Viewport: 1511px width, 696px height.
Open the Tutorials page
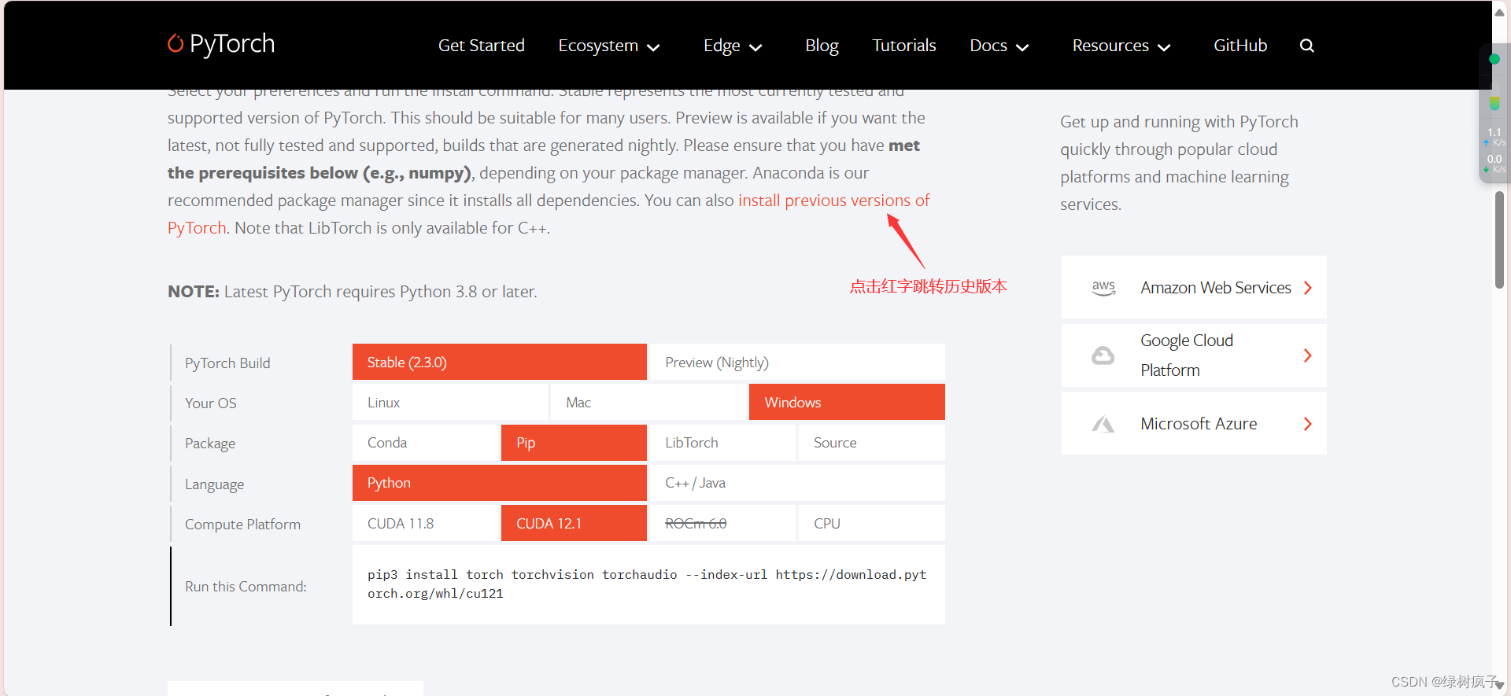[x=903, y=46]
